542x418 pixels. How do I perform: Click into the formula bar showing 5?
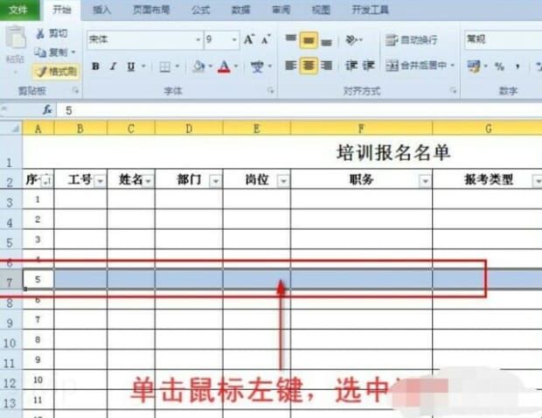click(x=299, y=111)
